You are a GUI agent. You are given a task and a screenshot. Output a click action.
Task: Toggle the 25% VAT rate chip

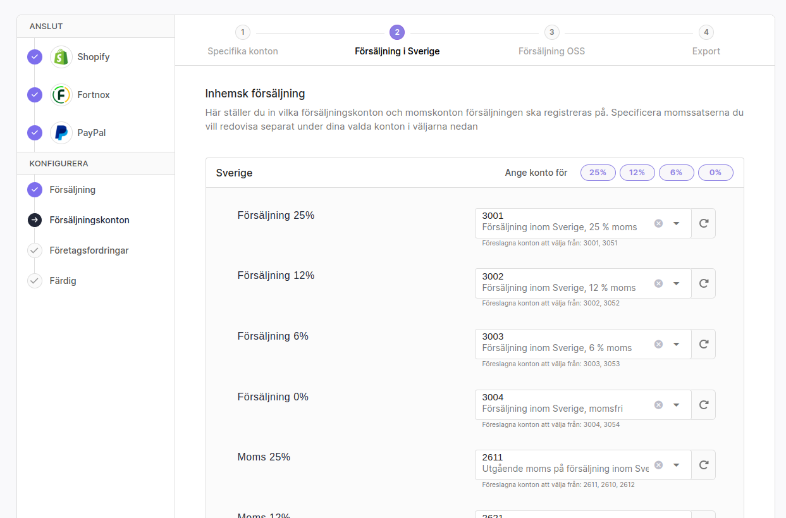598,173
